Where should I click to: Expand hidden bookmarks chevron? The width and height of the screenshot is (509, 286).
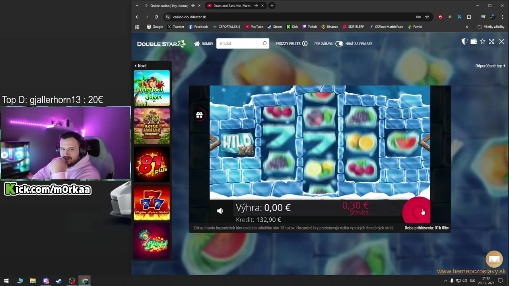pyautogui.click(x=467, y=27)
